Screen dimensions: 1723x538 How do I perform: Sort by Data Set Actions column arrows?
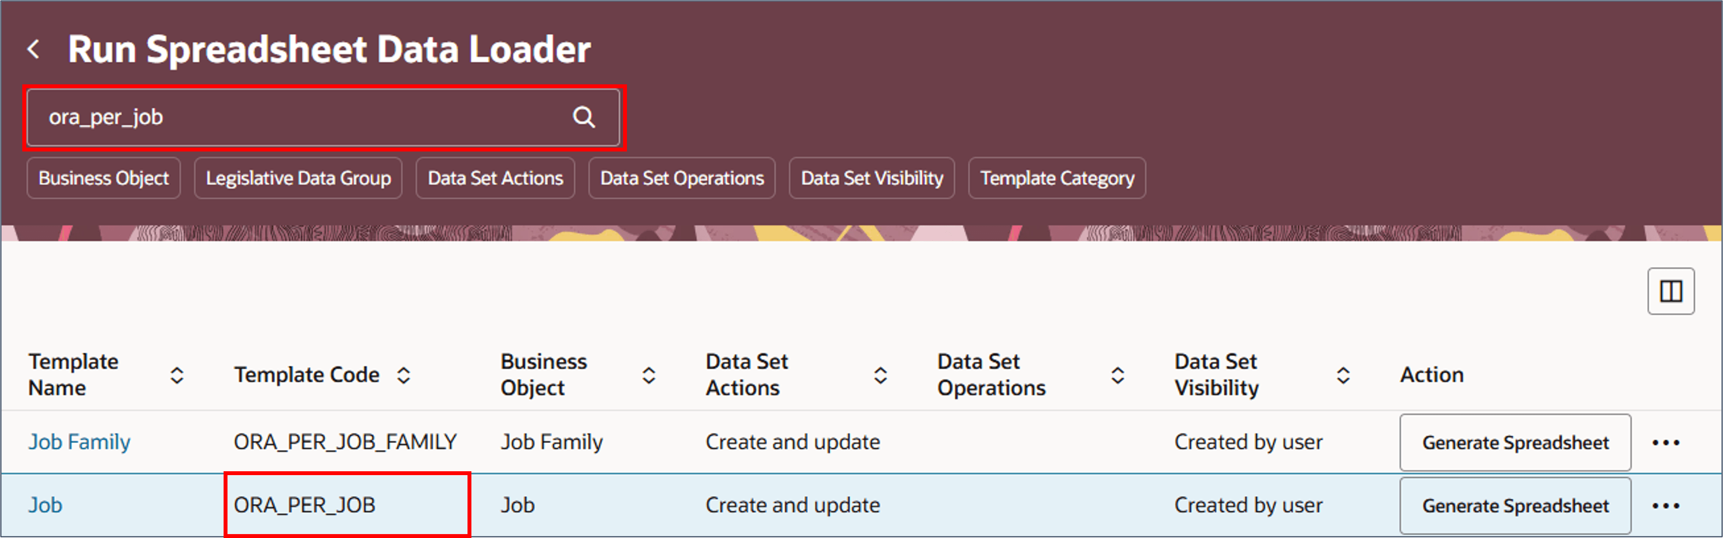(x=881, y=375)
